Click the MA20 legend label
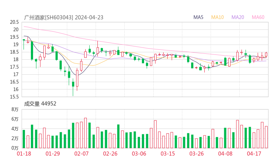Image resolution: width=272 pixels, height=162 pixels. (238, 17)
